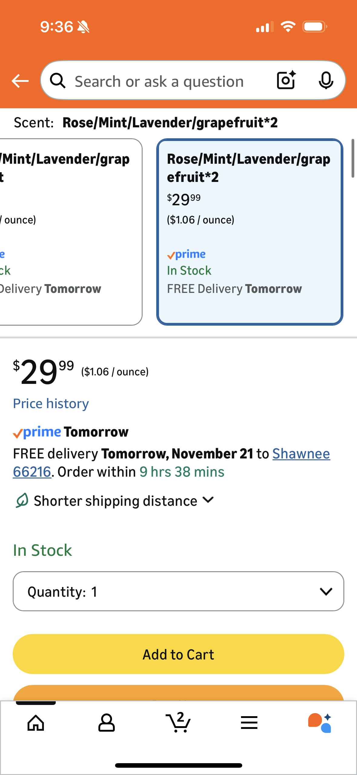Open the Price history link

click(x=51, y=404)
